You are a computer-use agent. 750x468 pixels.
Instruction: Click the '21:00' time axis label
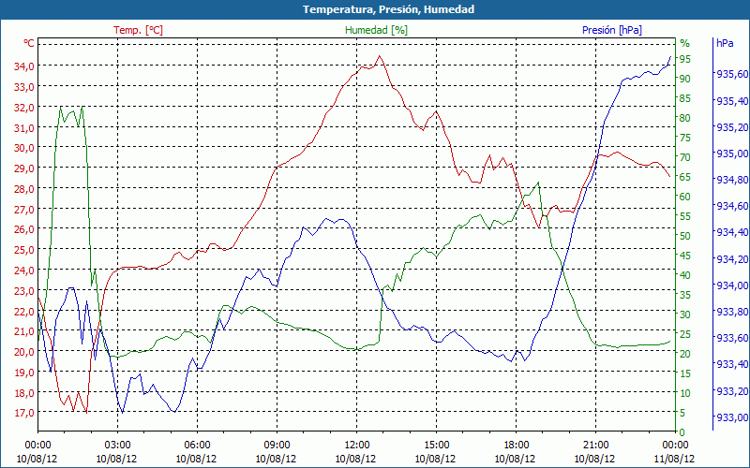tap(595, 446)
